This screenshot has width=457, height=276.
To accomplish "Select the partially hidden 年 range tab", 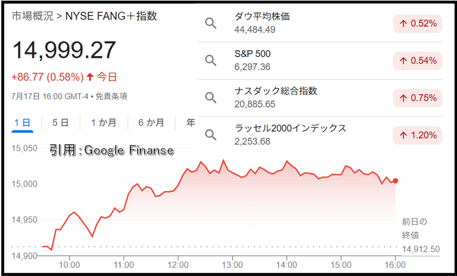I will [191, 122].
